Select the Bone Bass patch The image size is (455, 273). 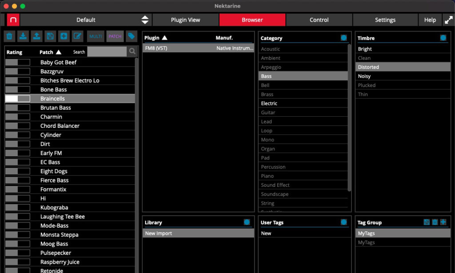[70, 90]
